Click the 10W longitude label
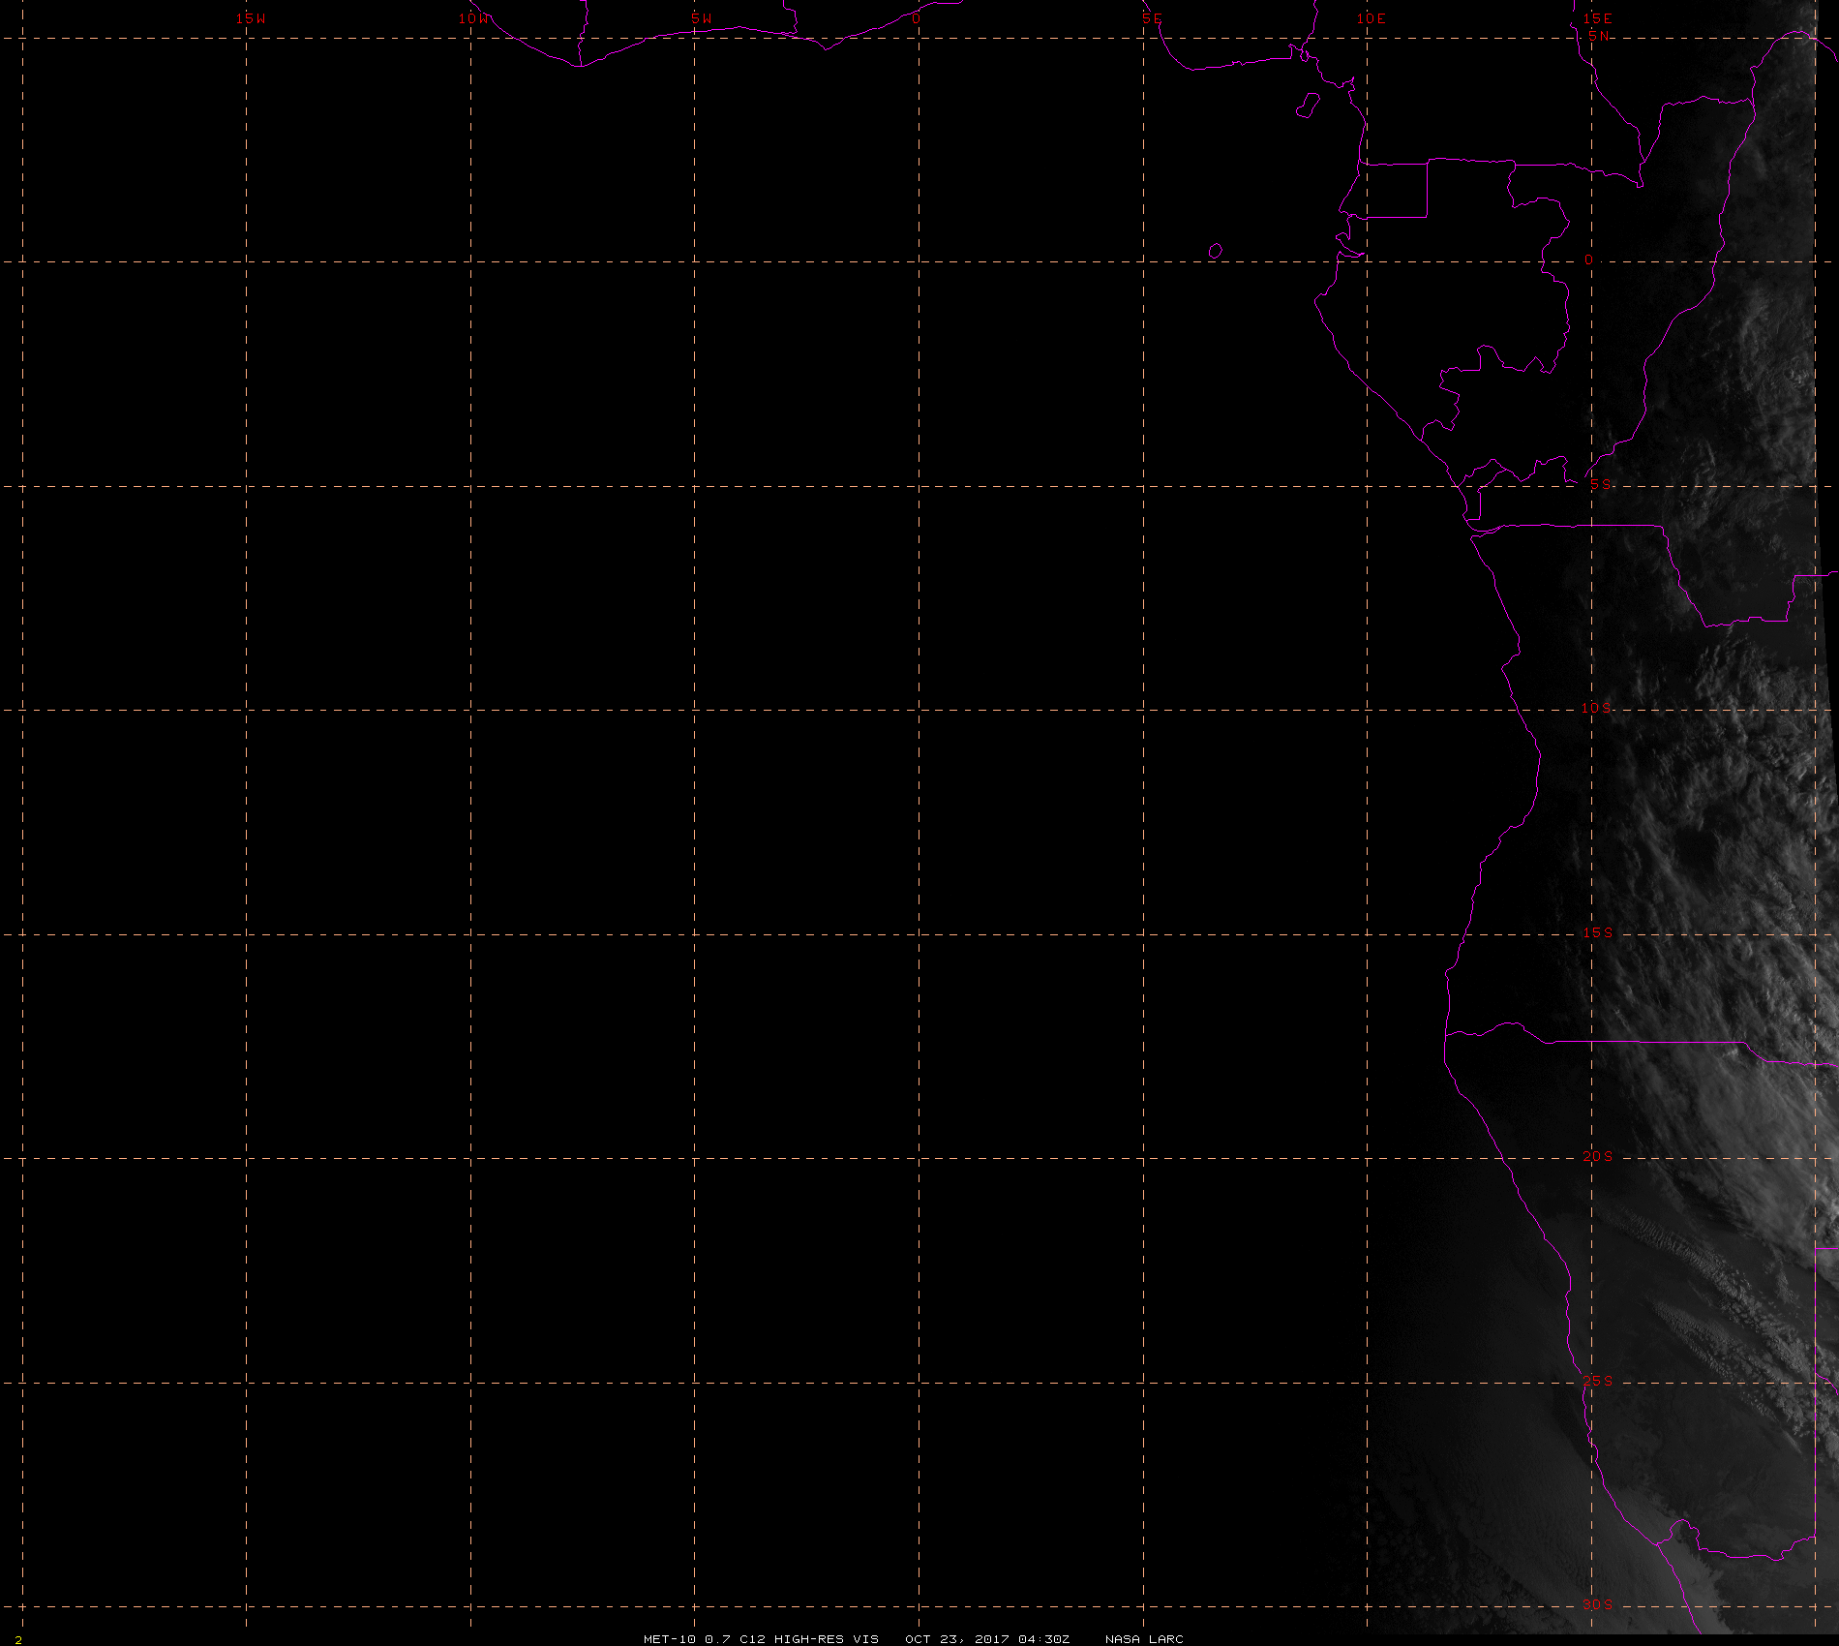The height and width of the screenshot is (1646, 1839). [x=474, y=18]
